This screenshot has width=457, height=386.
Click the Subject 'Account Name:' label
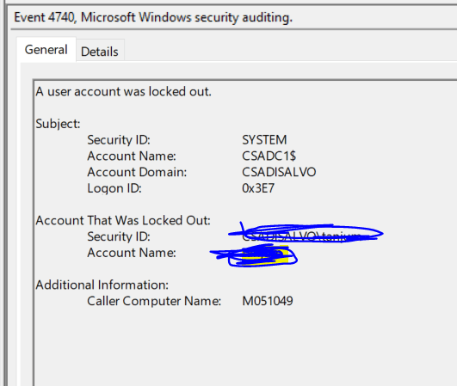(132, 156)
